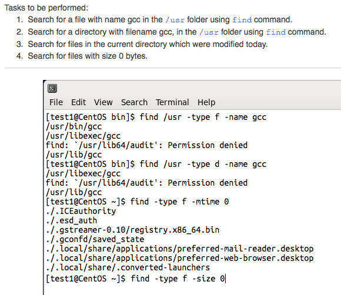Click the /usr code text in task 2
341x295 pixels.
tap(209, 32)
